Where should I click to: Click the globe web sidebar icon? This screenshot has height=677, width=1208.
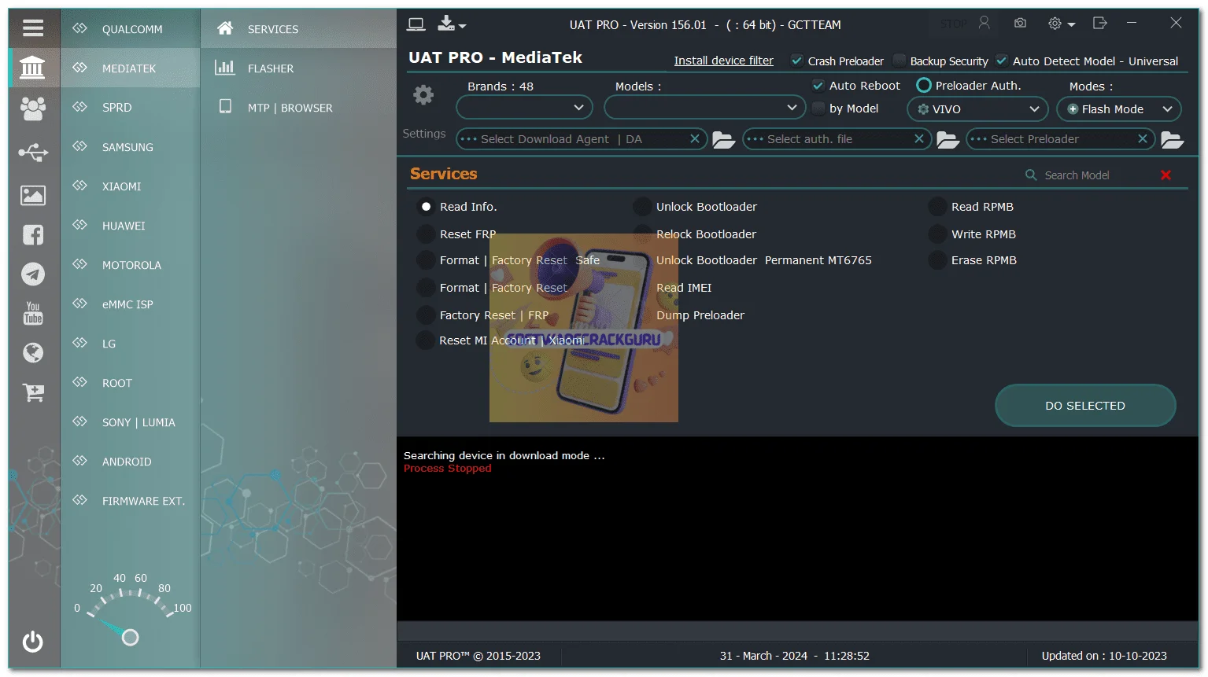(33, 352)
